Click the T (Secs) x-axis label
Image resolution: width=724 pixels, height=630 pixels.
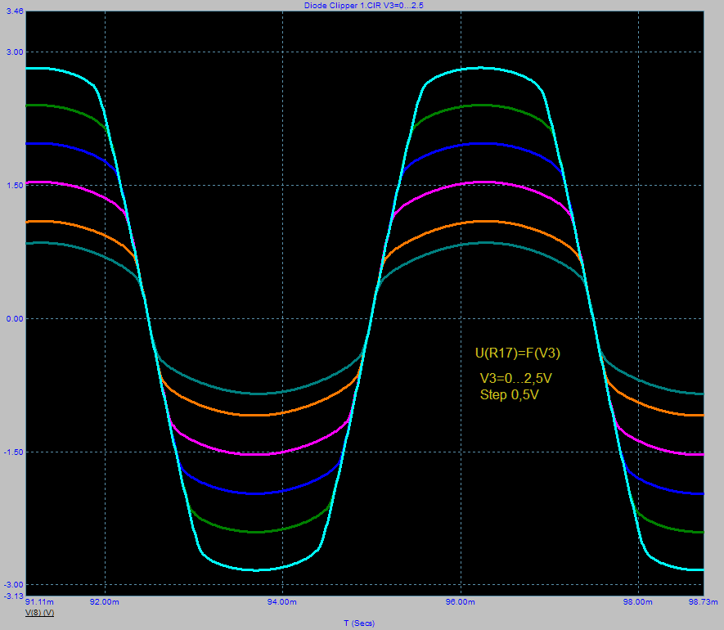click(361, 623)
